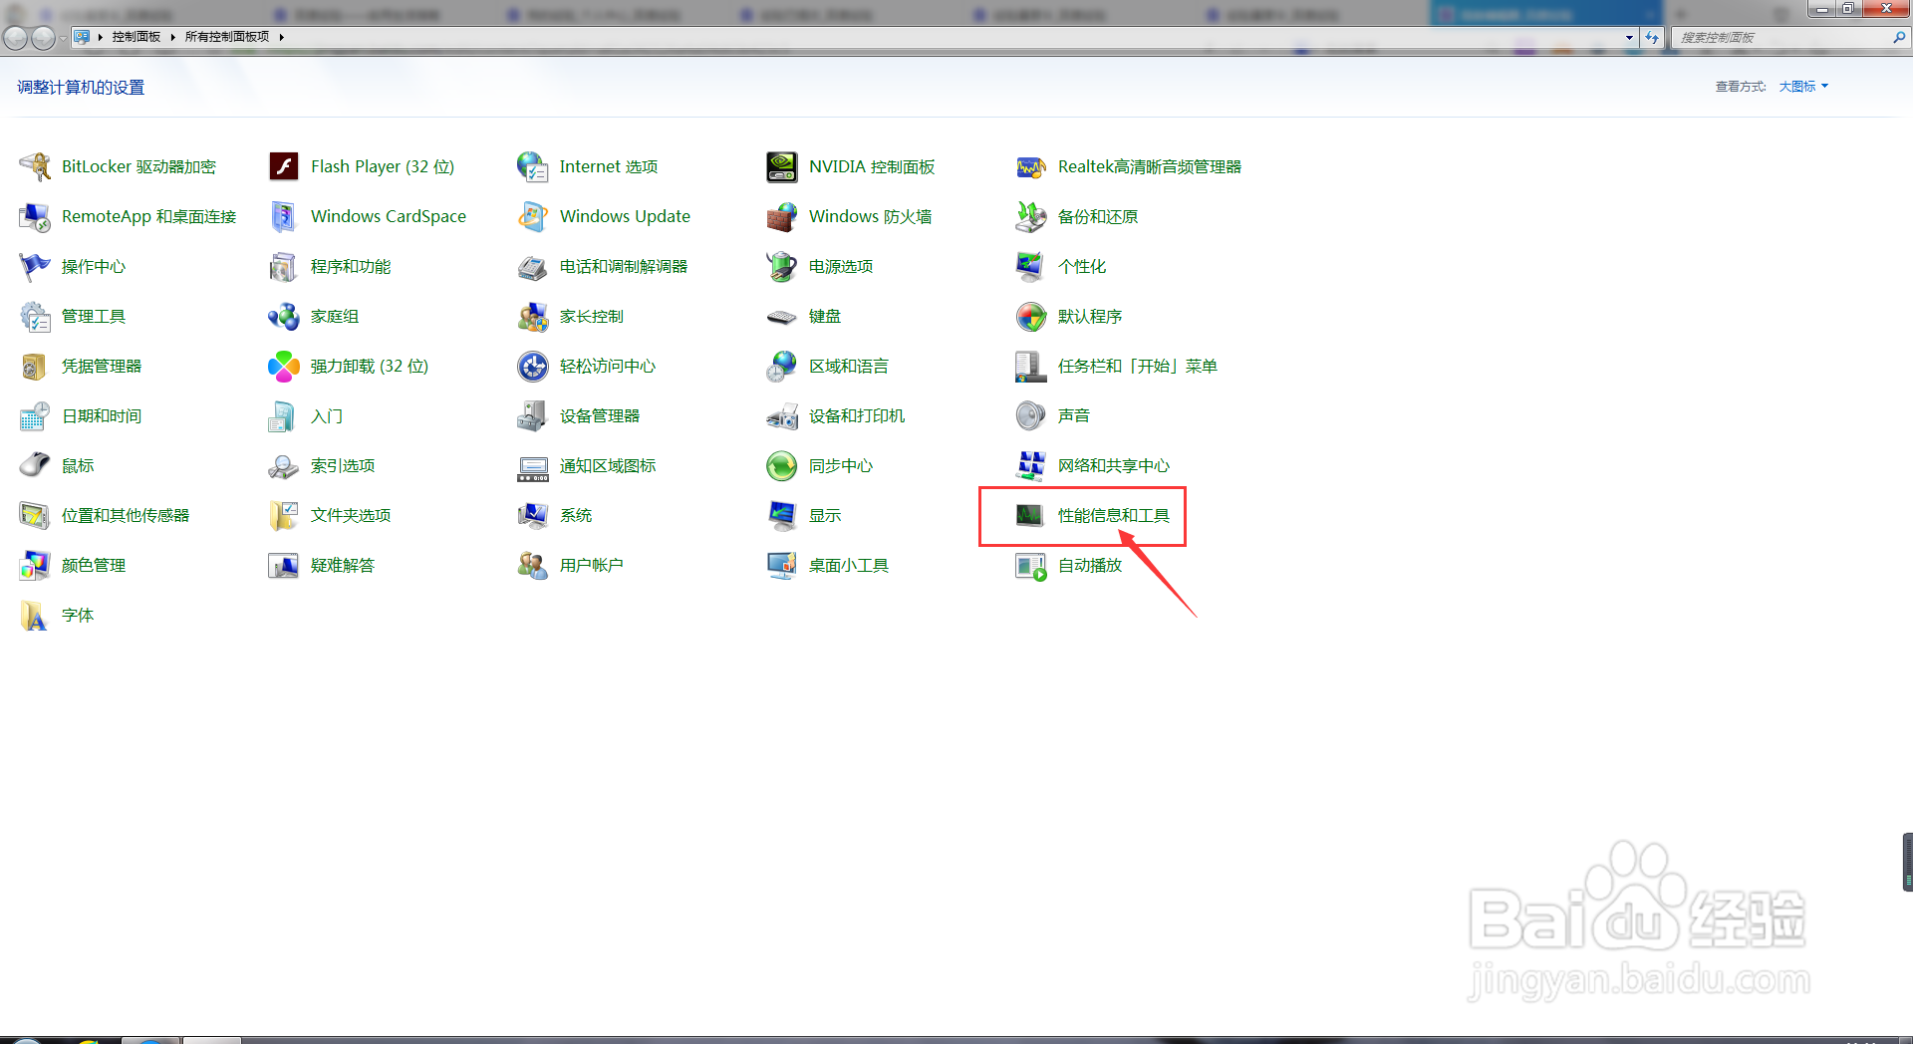Expand the address bar history dropdown arrow
The width and height of the screenshot is (1913, 1044).
[x=1629, y=38]
